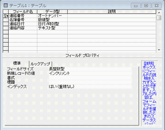The height and width of the screenshot is (130, 165).
Task: Click the row selector beside 連絡日付
Action: click(6, 24)
